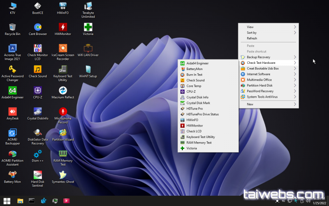
Task: Open File Explorer from the taskbar
Action: (x=20, y=201)
